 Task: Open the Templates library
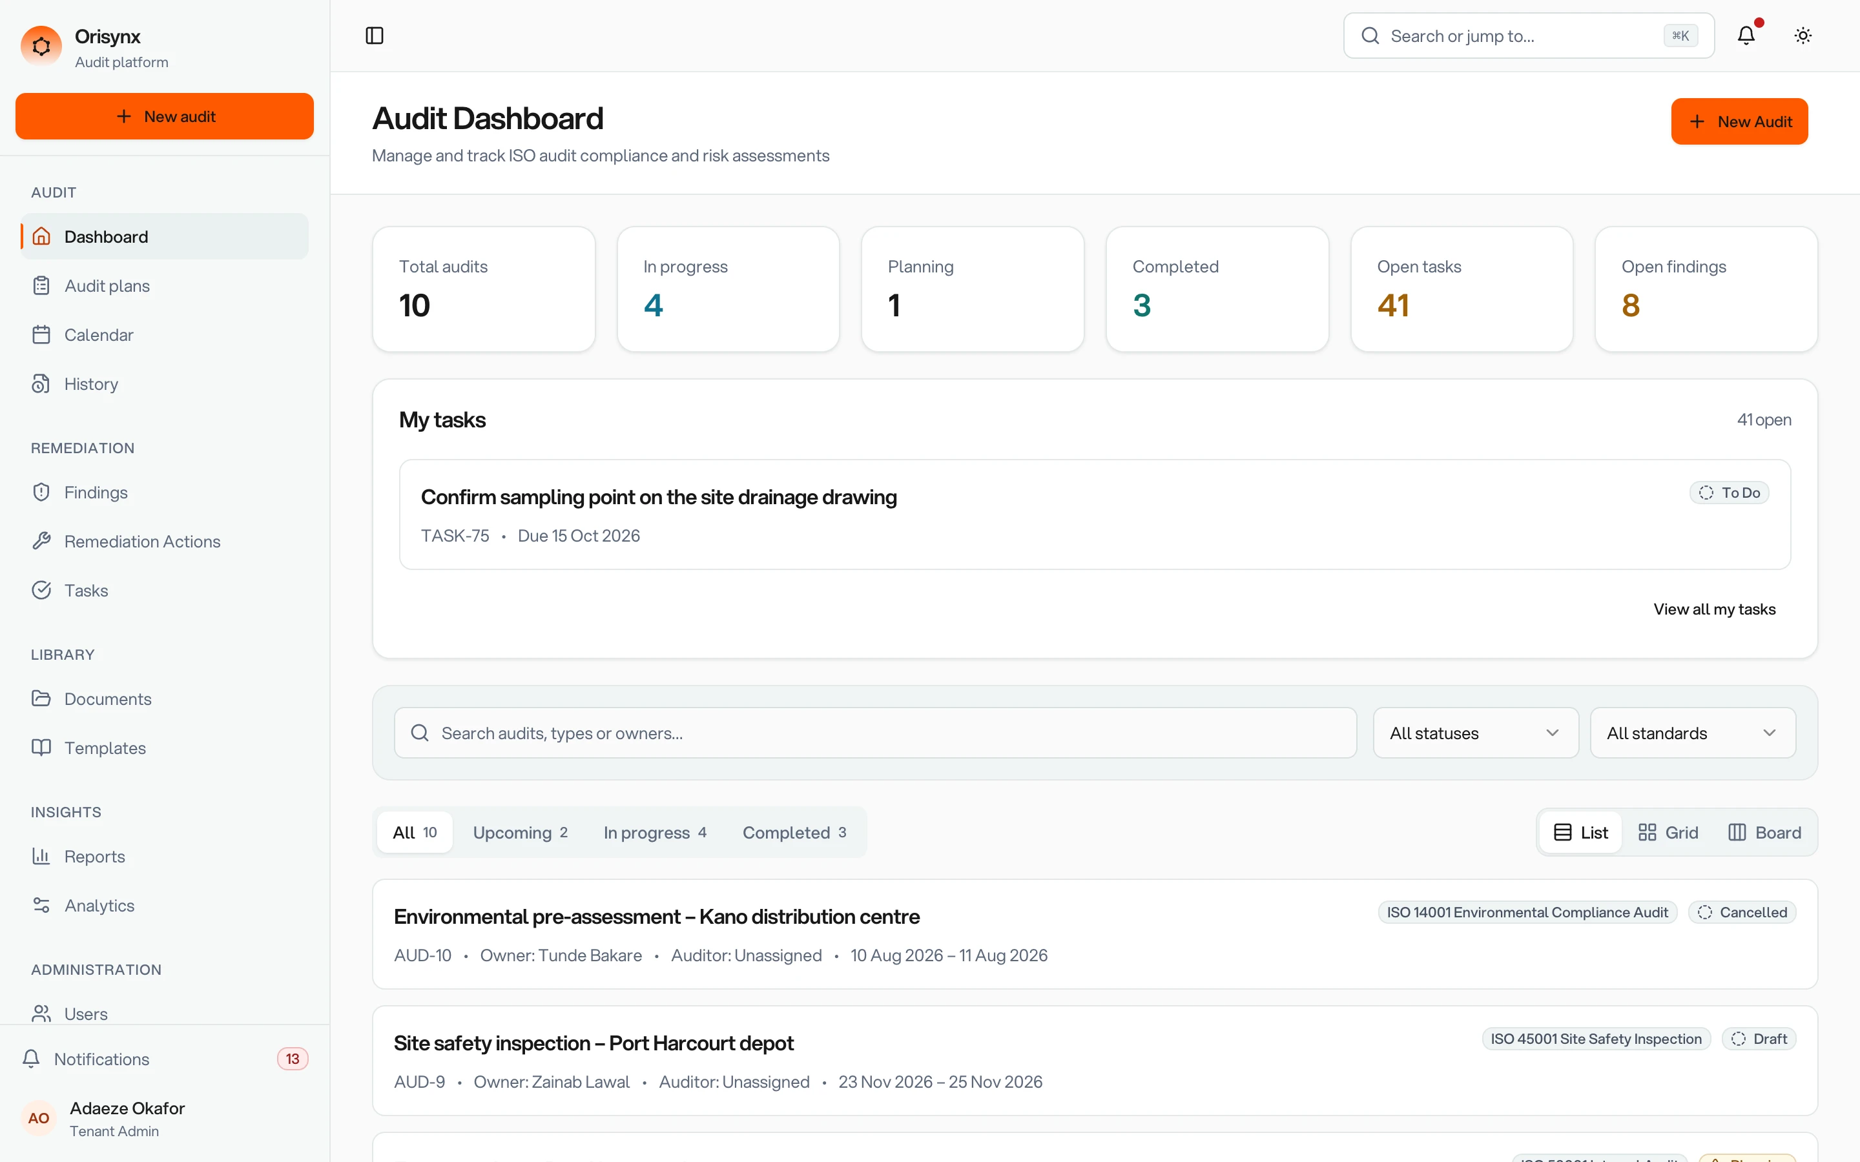165,749
